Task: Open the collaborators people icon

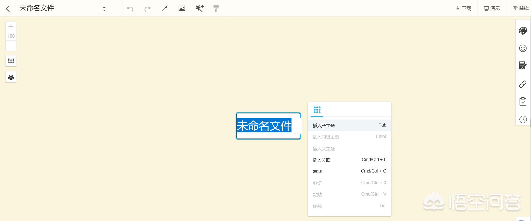Action: pyautogui.click(x=11, y=77)
